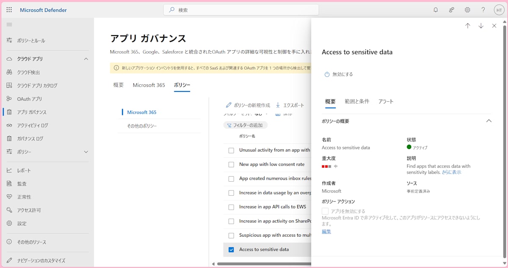The height and width of the screenshot is (268, 508).
Task: Expand the ポリシー sidebar chevron
Action: tap(86, 152)
